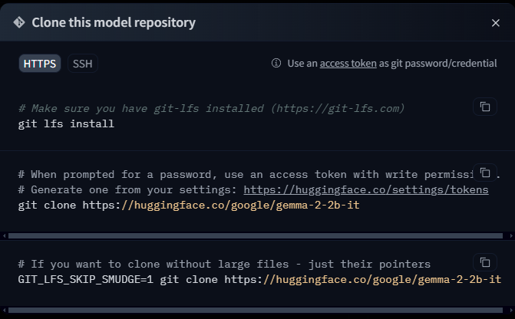Click the bottom horizontal scrollbar under pointers block

click(x=256, y=310)
